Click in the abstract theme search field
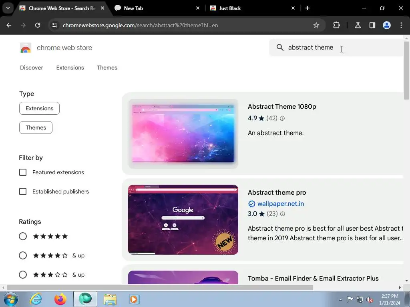 pos(337,48)
